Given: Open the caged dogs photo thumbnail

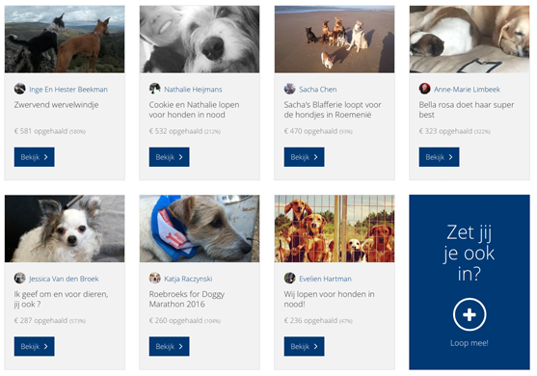Looking at the screenshot, I should (x=335, y=228).
